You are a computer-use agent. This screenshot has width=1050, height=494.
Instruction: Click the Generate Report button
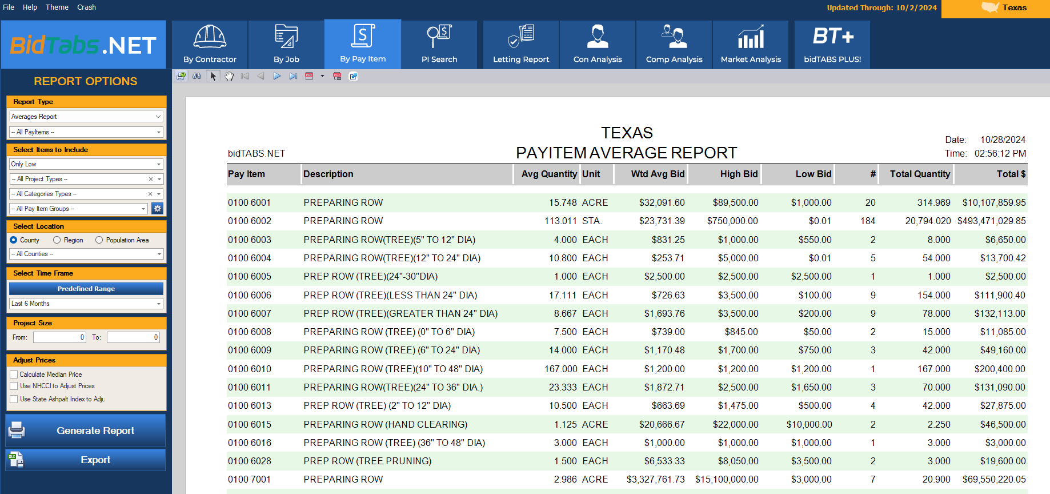[86, 431]
